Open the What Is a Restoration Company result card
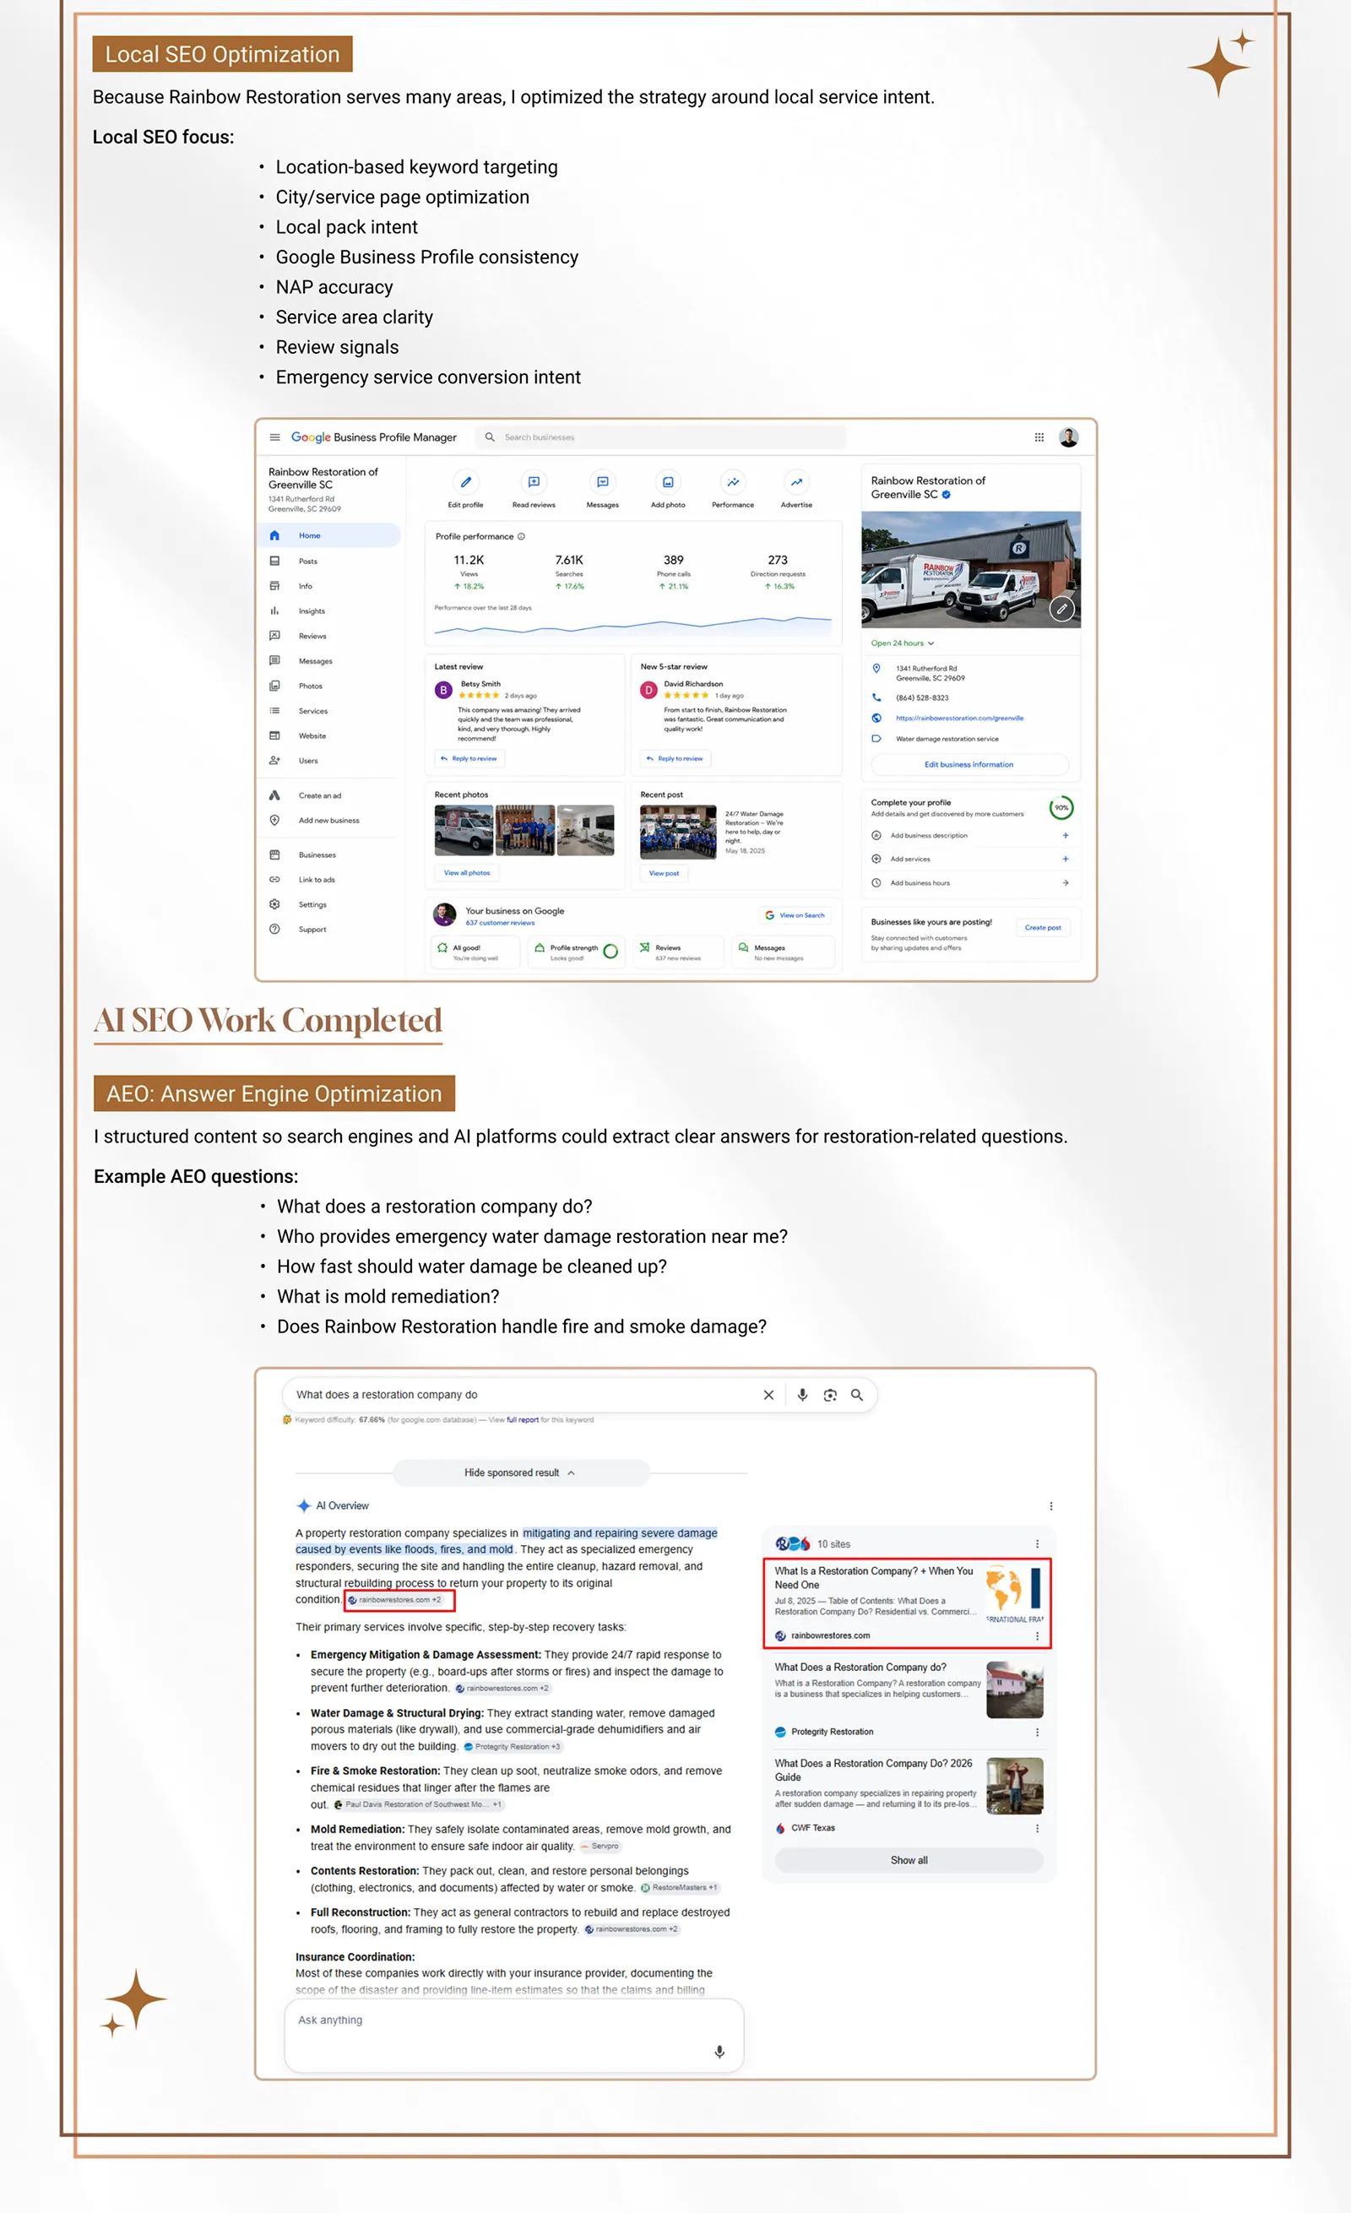The width and height of the screenshot is (1351, 2213). pos(907,1603)
